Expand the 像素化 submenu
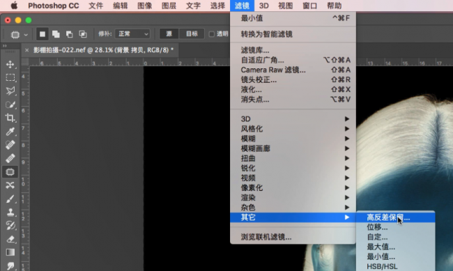This screenshot has height=271, width=453. pyautogui.click(x=293, y=188)
